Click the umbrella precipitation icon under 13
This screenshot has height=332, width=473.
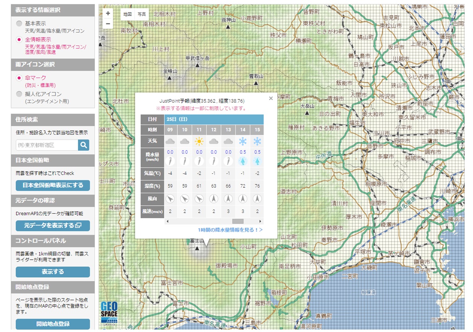(228, 161)
